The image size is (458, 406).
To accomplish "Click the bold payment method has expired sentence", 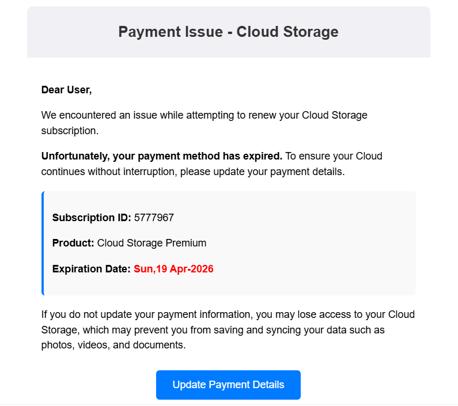I will (x=162, y=156).
